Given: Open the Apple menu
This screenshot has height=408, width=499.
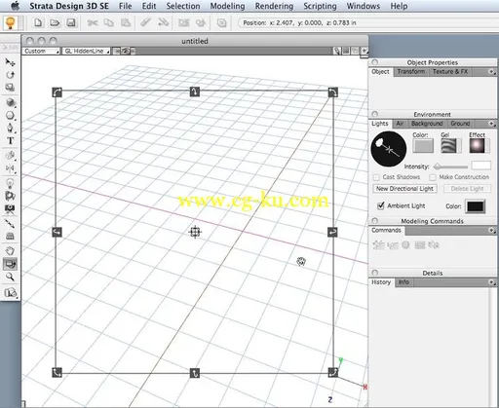Looking at the screenshot, I should pos(15,6).
